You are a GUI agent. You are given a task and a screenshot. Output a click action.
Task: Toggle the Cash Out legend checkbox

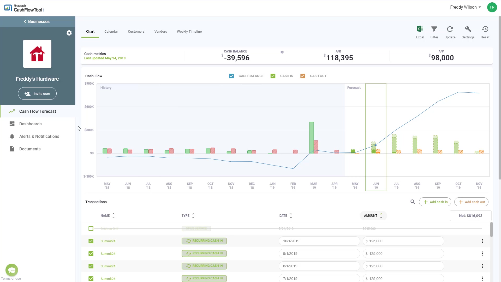pos(303,76)
